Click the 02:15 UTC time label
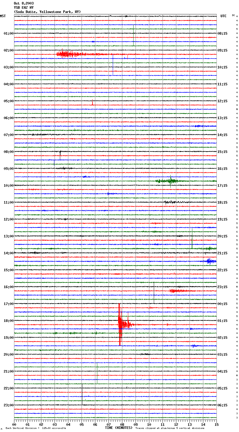The image size is (239, 432). (x=222, y=338)
